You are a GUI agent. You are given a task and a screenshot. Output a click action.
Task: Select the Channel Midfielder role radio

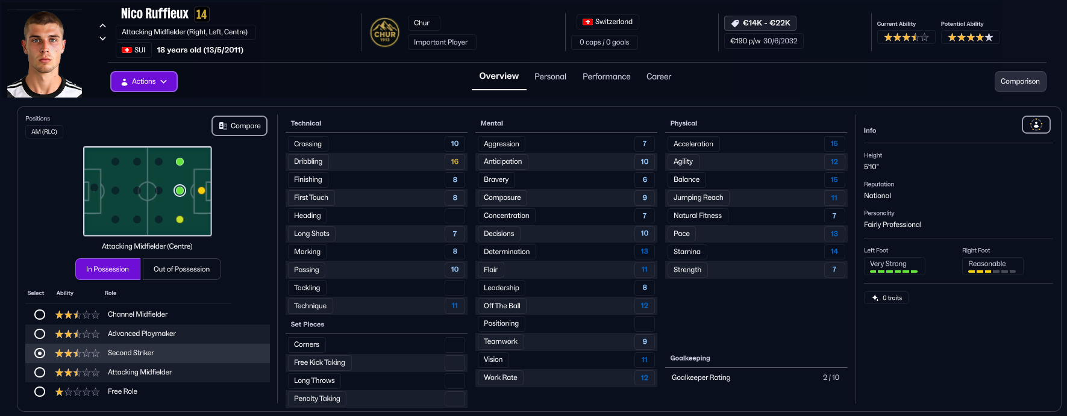coord(40,314)
